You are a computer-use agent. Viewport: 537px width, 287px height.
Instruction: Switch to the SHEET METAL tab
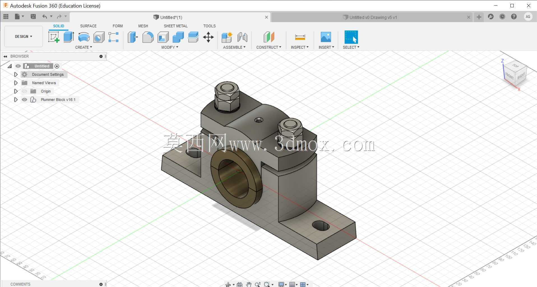tap(176, 26)
